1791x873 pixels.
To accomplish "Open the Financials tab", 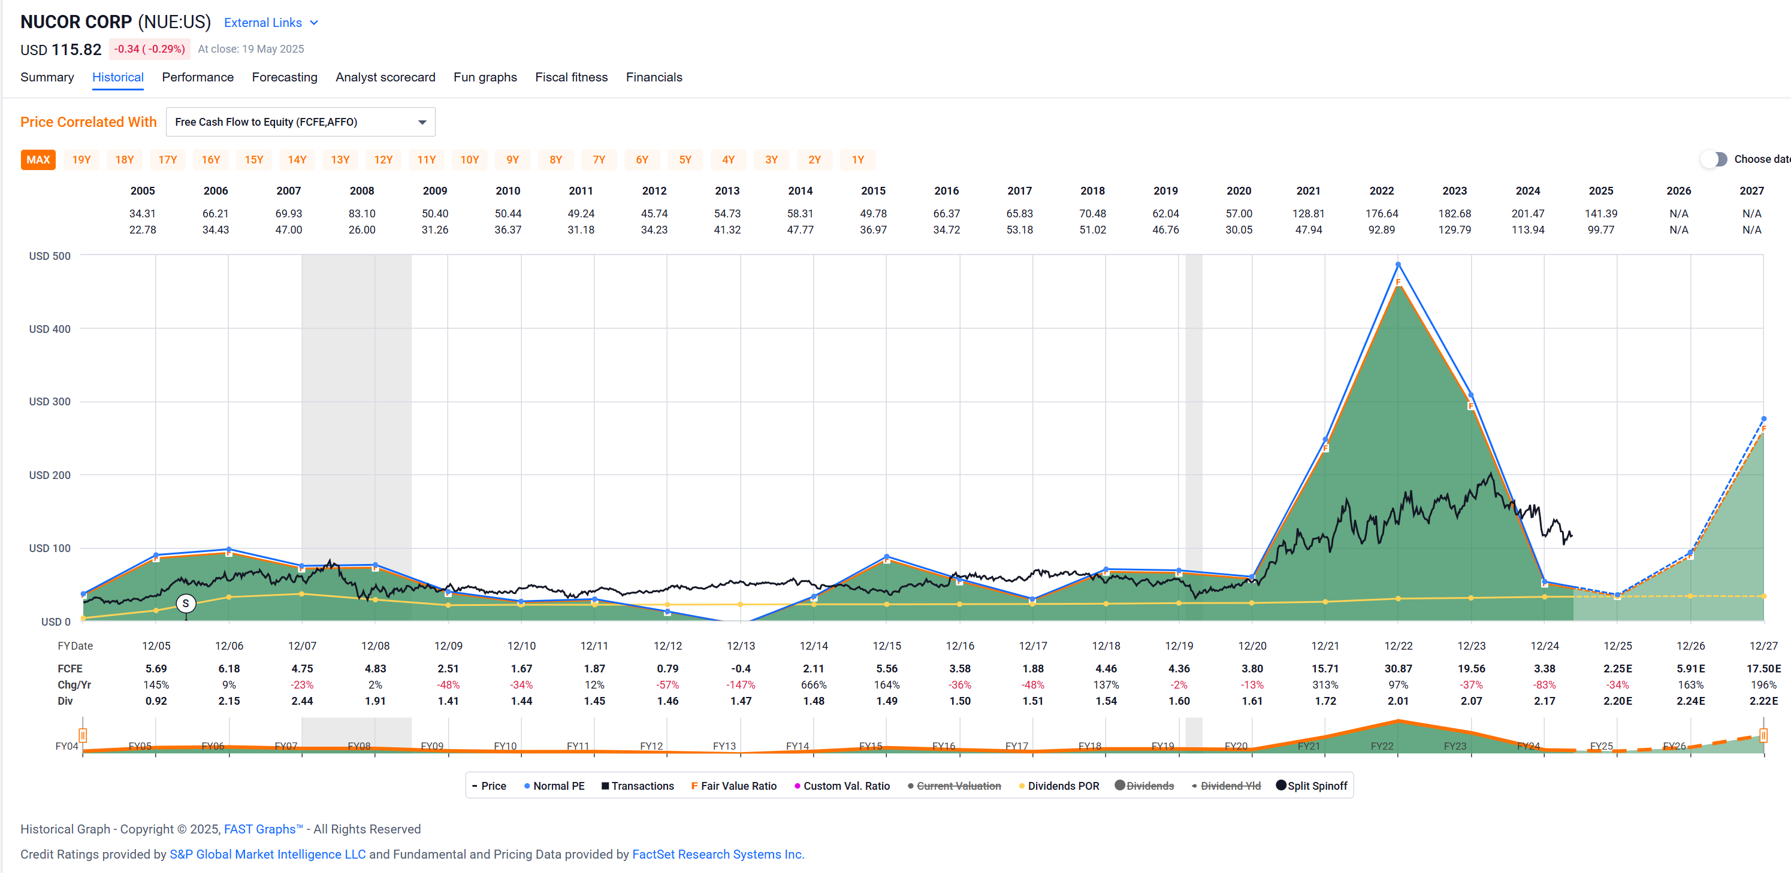I will (x=654, y=77).
